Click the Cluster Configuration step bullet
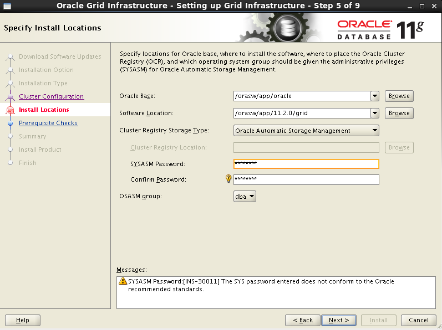This screenshot has width=442, height=330. [x=11, y=97]
